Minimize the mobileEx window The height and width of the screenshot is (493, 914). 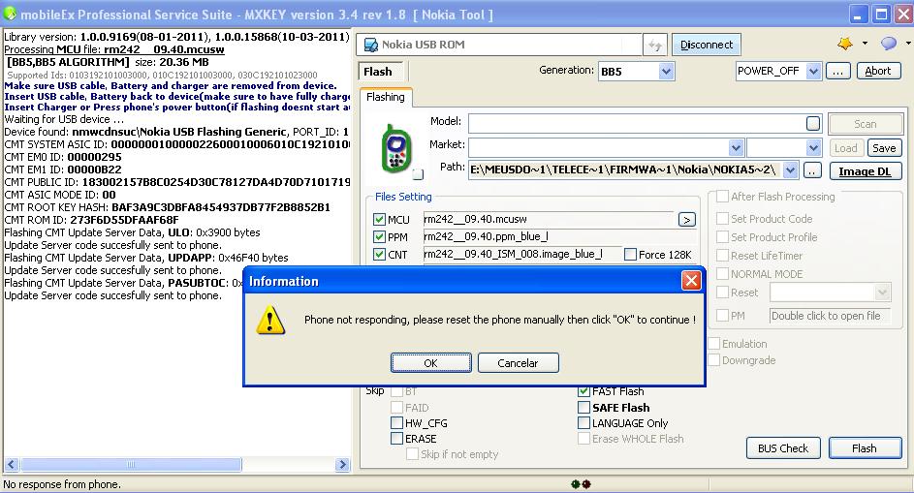[x=858, y=14]
